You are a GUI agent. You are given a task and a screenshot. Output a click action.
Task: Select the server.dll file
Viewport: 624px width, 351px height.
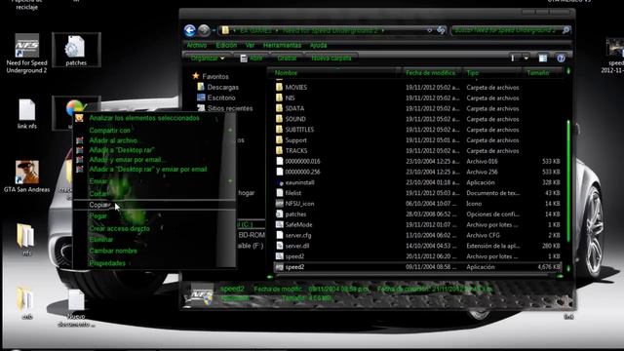296,246
